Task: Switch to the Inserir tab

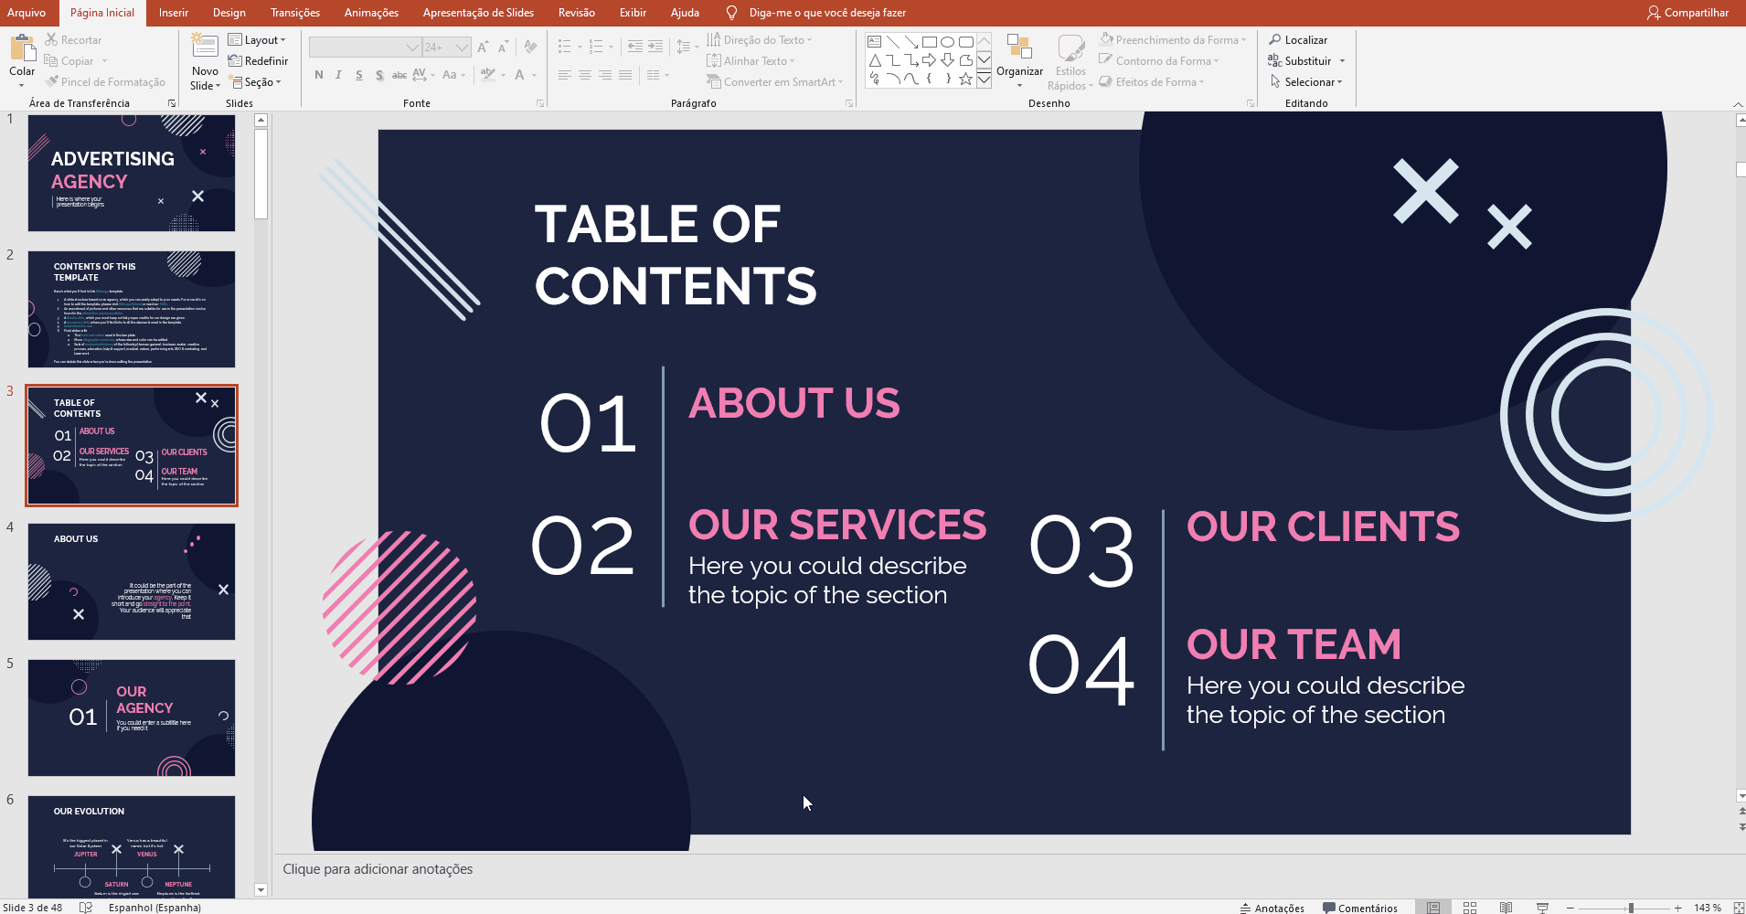Action: pos(174,13)
